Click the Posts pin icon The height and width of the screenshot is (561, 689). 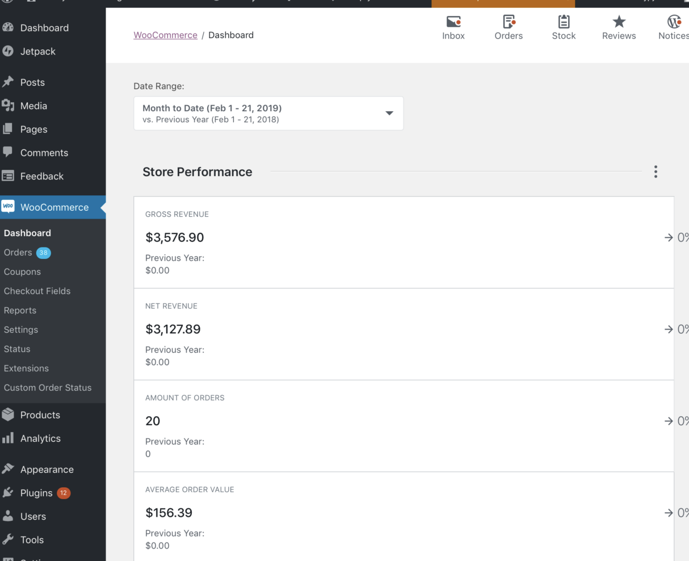tap(8, 82)
